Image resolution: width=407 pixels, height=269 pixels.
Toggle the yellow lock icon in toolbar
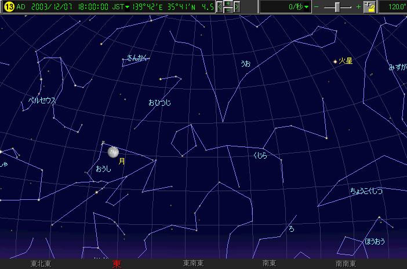[x=369, y=7]
